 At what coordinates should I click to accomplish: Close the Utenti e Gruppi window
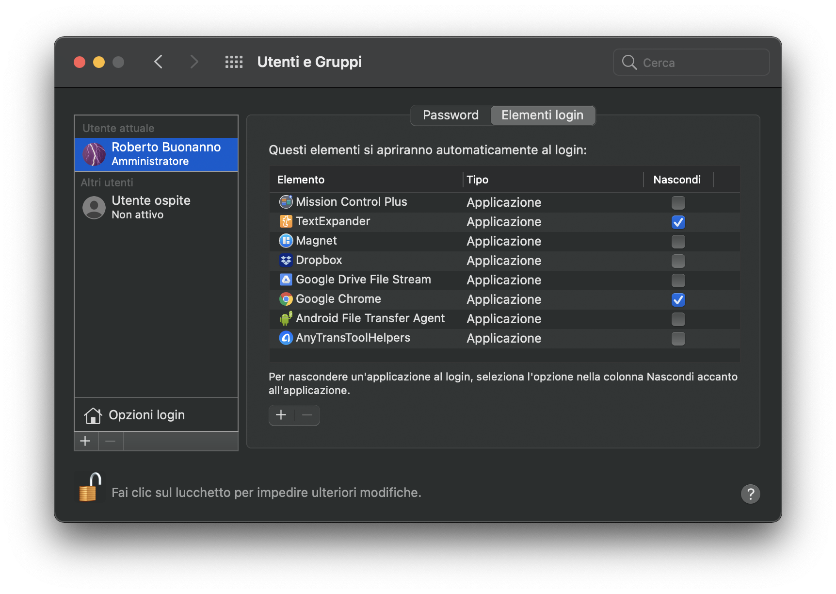point(80,62)
